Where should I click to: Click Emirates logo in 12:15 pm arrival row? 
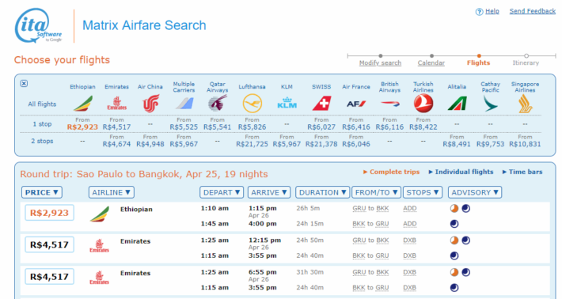(x=99, y=246)
